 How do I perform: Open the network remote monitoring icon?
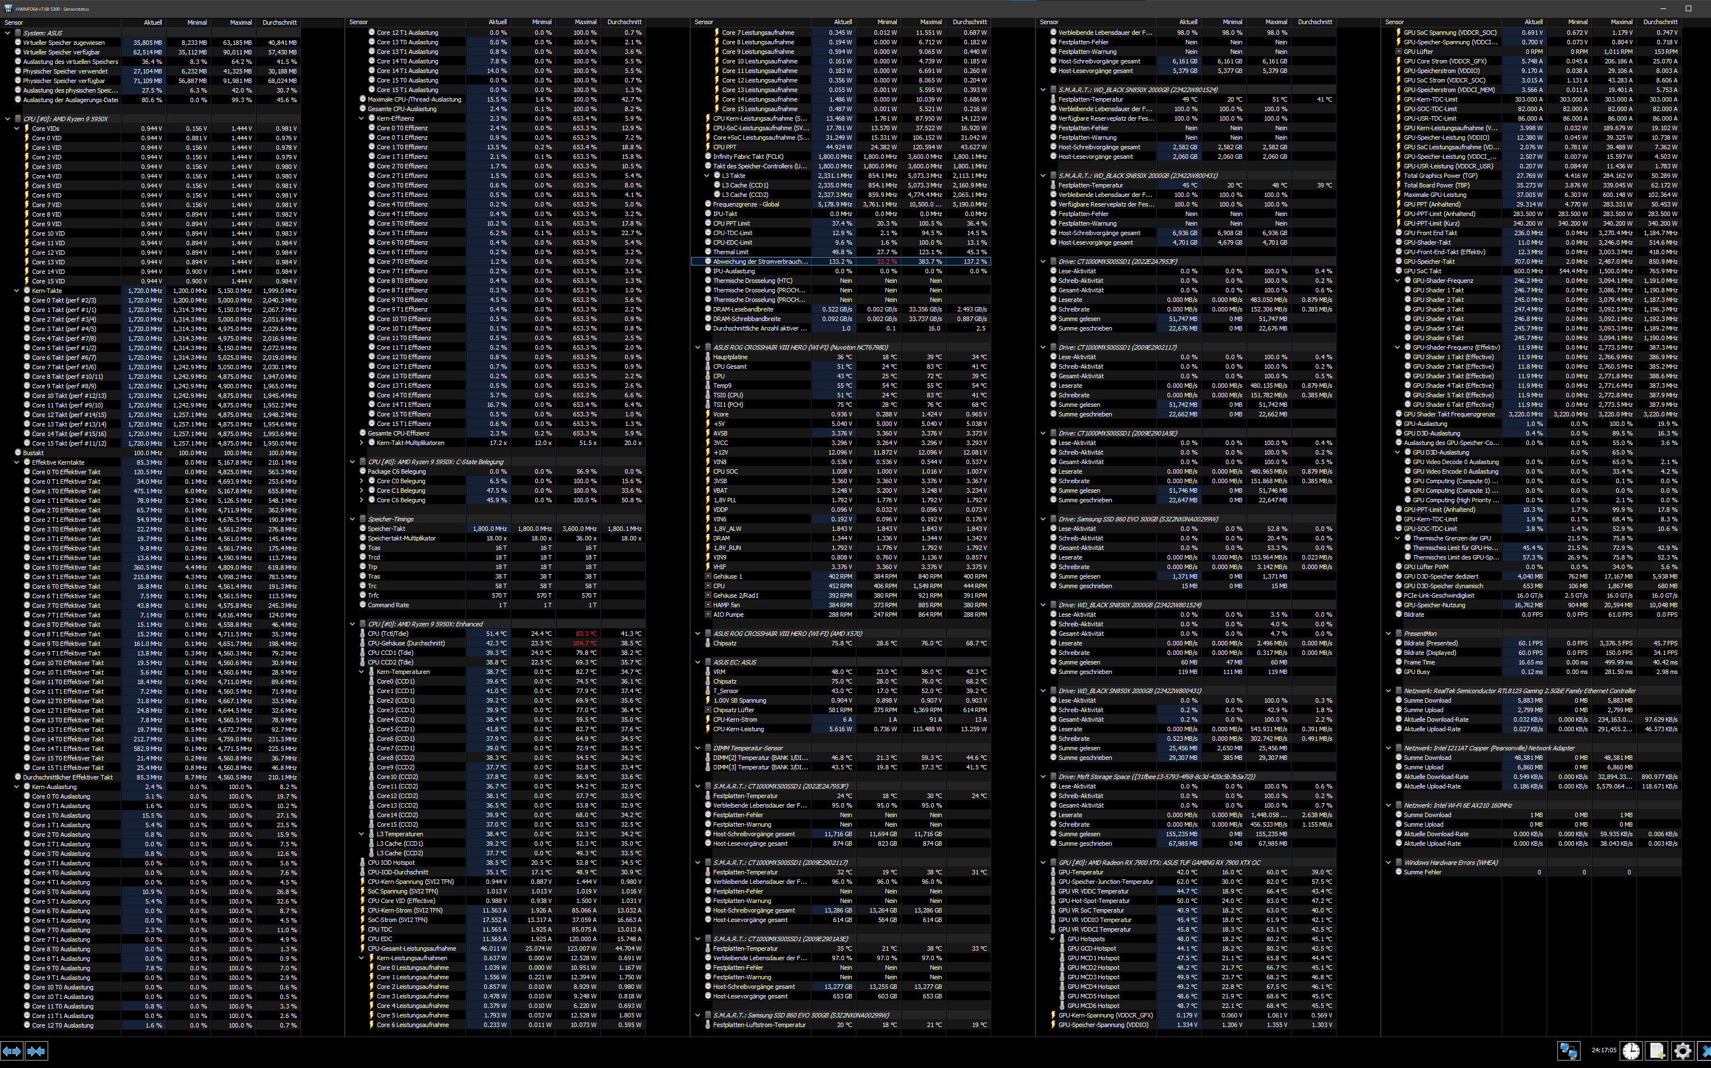pos(1568,1051)
